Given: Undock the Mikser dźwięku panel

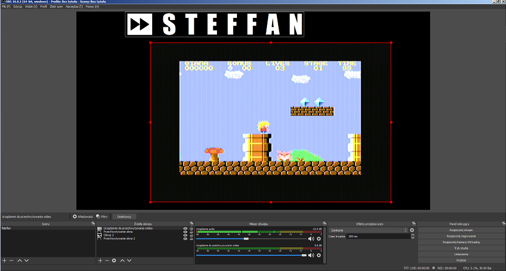Looking at the screenshot, I should pos(324,223).
